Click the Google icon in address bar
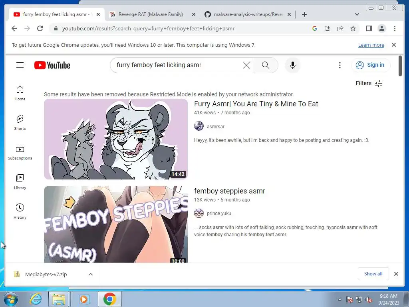This screenshot has height=307, width=409. (315, 28)
